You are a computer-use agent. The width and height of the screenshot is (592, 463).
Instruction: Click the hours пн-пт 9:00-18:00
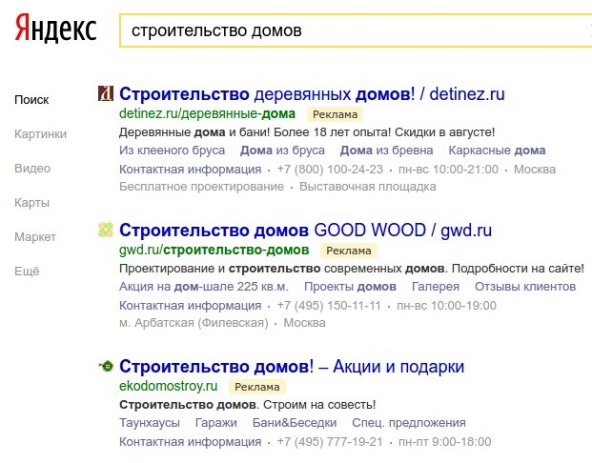(x=445, y=442)
